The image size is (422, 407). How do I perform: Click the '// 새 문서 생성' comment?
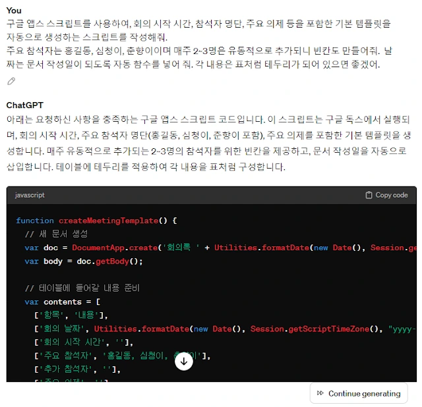pos(56,234)
